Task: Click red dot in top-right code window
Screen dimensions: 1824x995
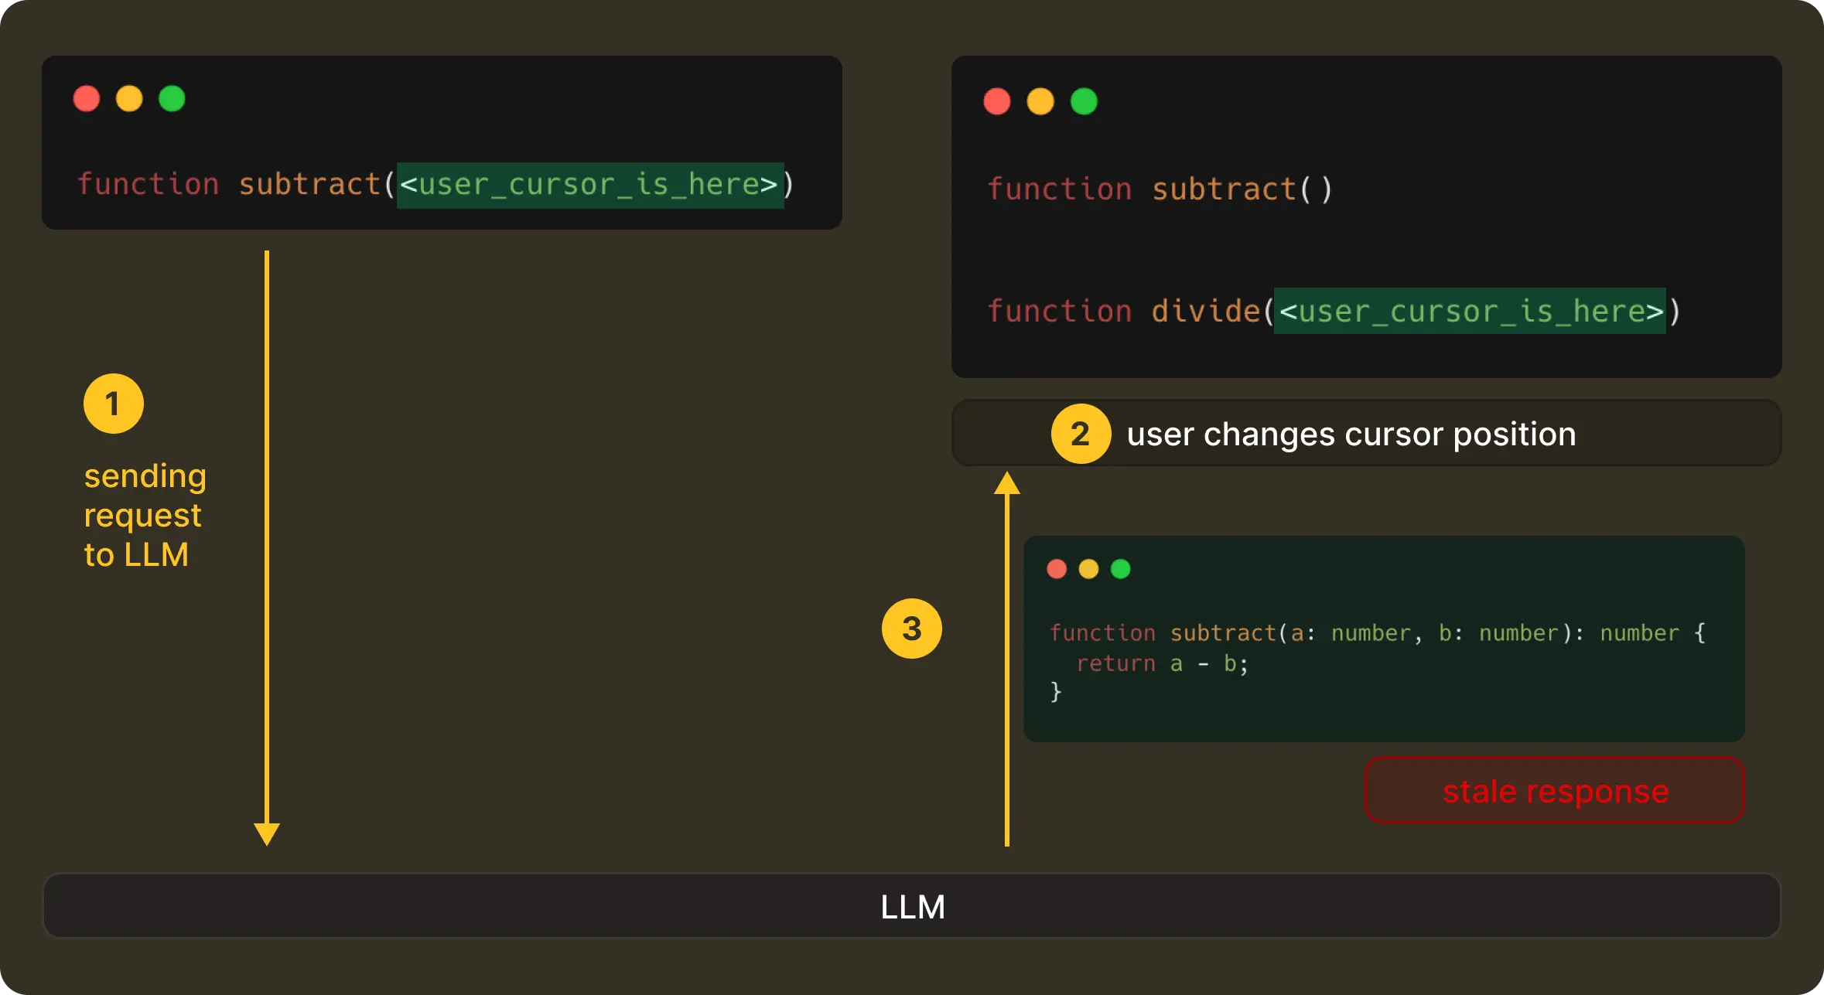Action: [997, 101]
